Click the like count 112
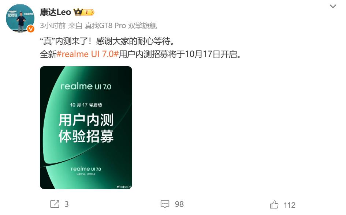Screen dimensions: 346x215 (x=289, y=205)
